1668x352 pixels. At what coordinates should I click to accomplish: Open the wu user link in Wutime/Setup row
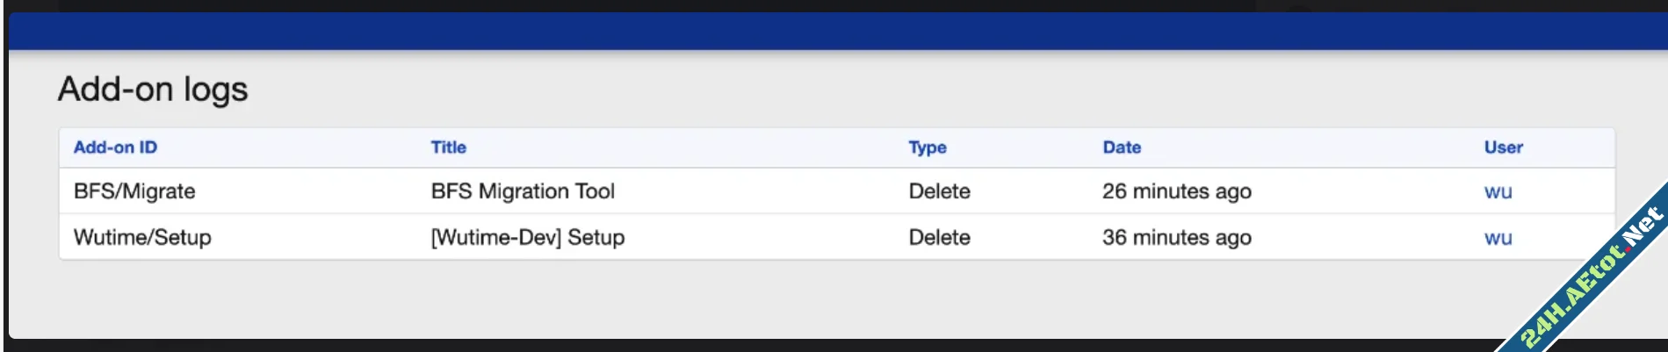[x=1498, y=238]
